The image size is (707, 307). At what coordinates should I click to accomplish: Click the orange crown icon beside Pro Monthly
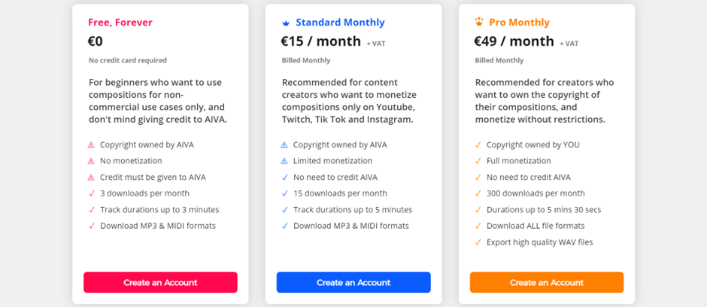pos(479,22)
